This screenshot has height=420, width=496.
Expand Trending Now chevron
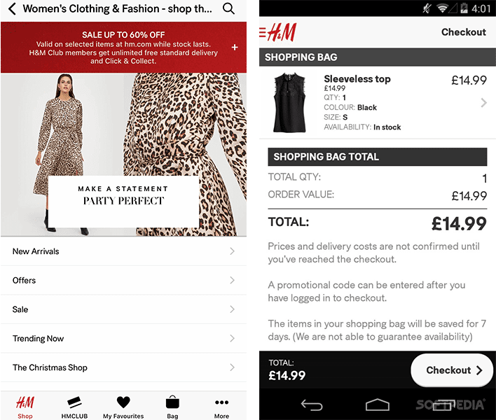(x=232, y=339)
